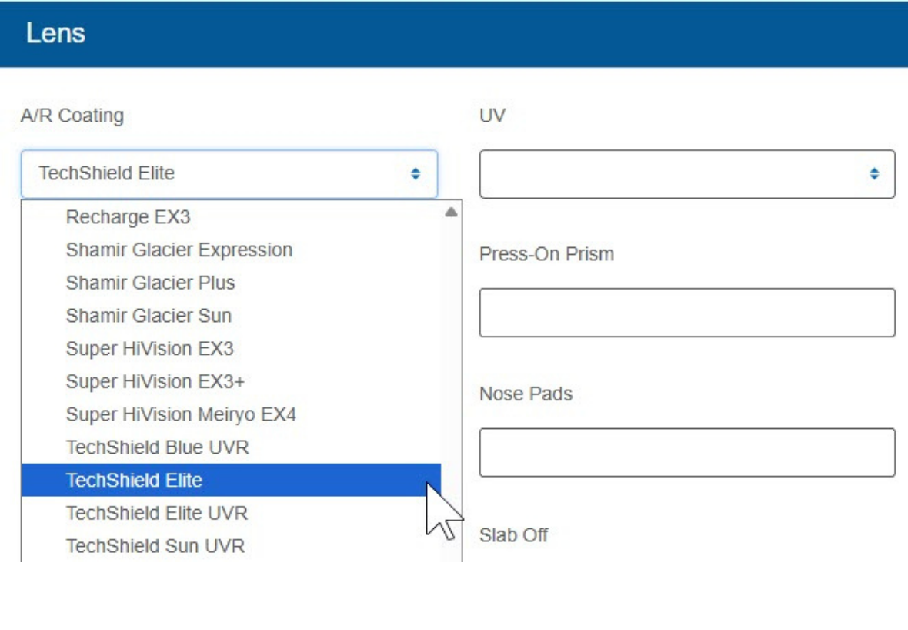Choose Super HiVision EX3 coating
The image size is (908, 630).
point(149,349)
